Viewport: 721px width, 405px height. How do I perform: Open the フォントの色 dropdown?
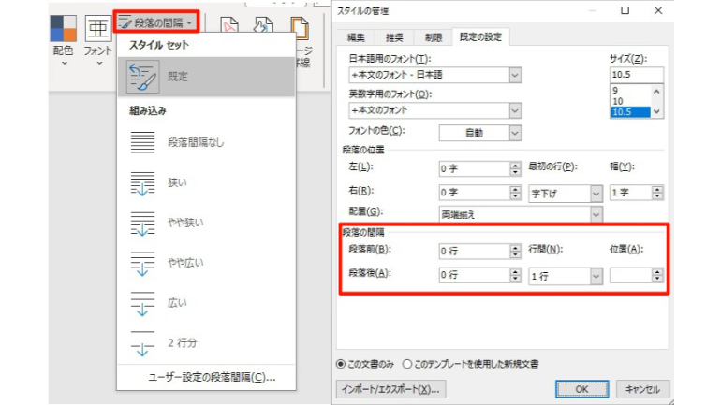click(514, 133)
